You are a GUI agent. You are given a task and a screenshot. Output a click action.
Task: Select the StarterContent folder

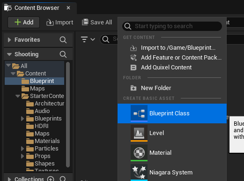[43, 96]
